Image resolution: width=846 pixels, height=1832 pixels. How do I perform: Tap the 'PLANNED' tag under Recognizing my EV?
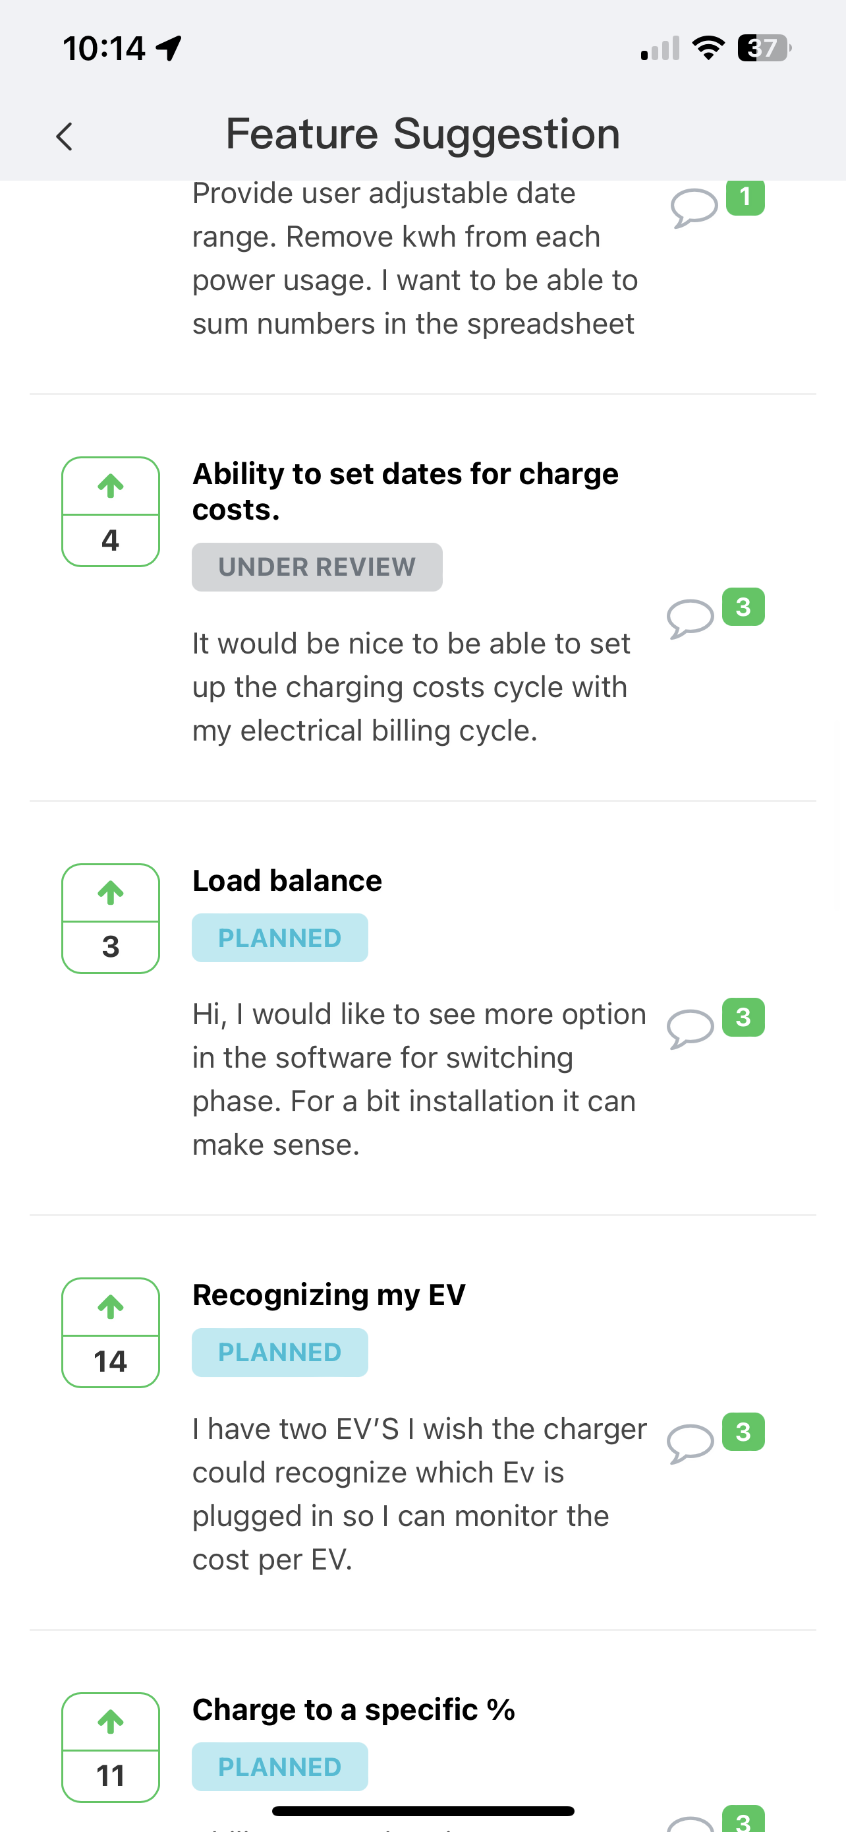[x=280, y=1353]
